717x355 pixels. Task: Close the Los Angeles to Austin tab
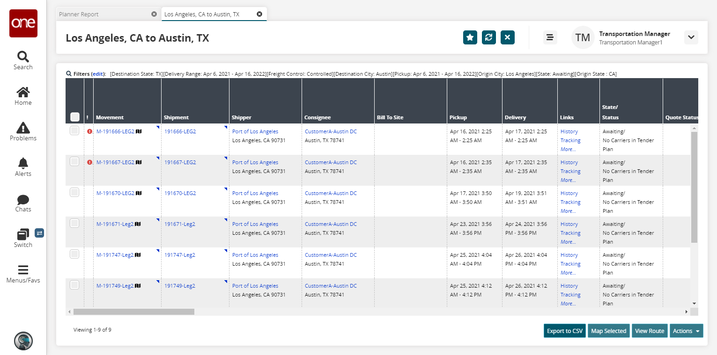pos(259,14)
